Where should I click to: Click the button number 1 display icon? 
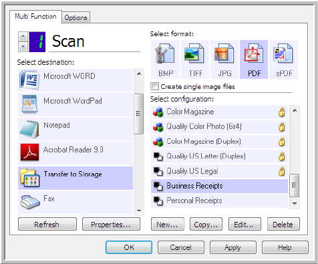pos(37,42)
